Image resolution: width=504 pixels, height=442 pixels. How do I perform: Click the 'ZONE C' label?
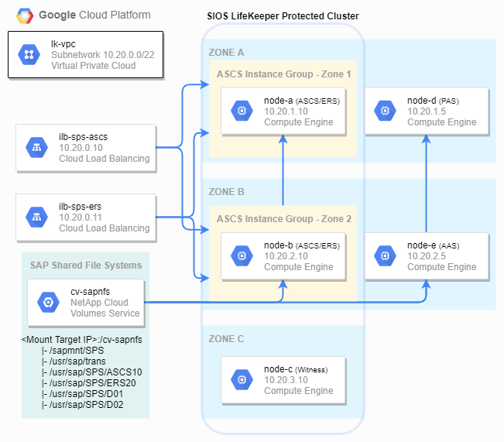(226, 339)
